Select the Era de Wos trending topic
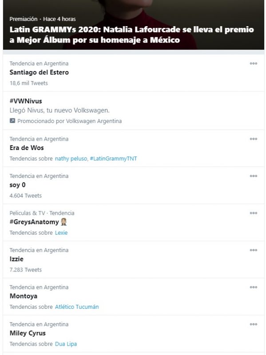266x355 pixels. [x=134, y=148]
